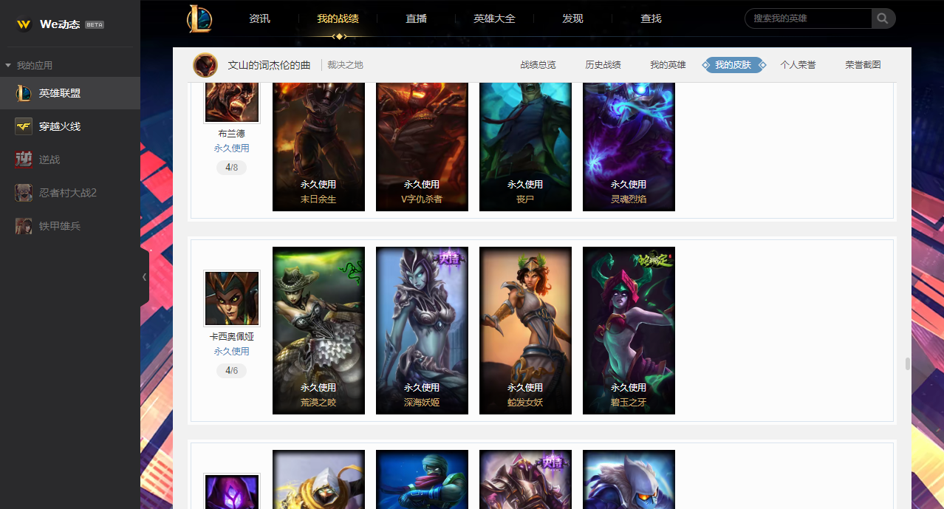Click the 裁决之地 server link
The width and height of the screenshot is (944, 509).
(346, 65)
